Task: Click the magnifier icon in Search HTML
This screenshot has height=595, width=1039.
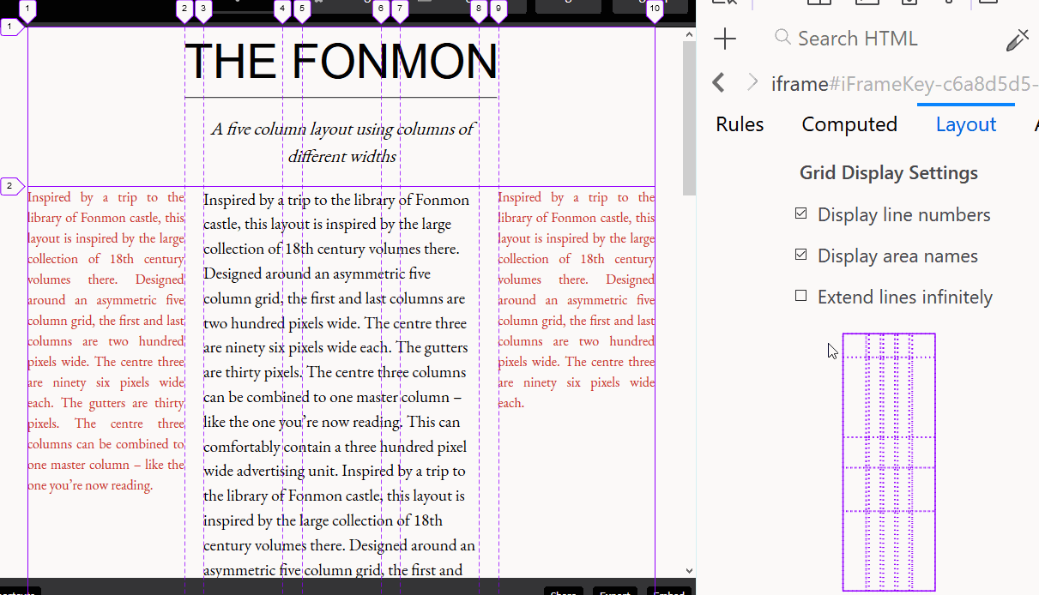Action: click(782, 38)
